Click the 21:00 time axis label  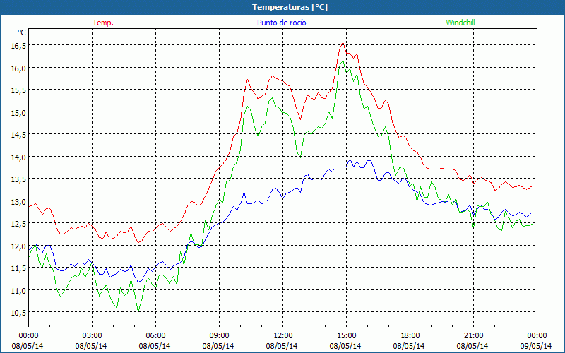(x=473, y=336)
